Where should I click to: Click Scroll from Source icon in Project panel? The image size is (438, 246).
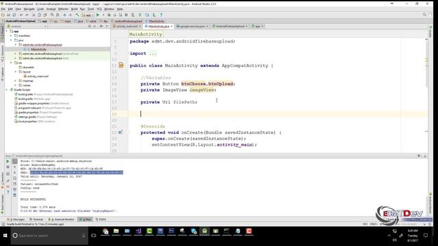point(90,26)
